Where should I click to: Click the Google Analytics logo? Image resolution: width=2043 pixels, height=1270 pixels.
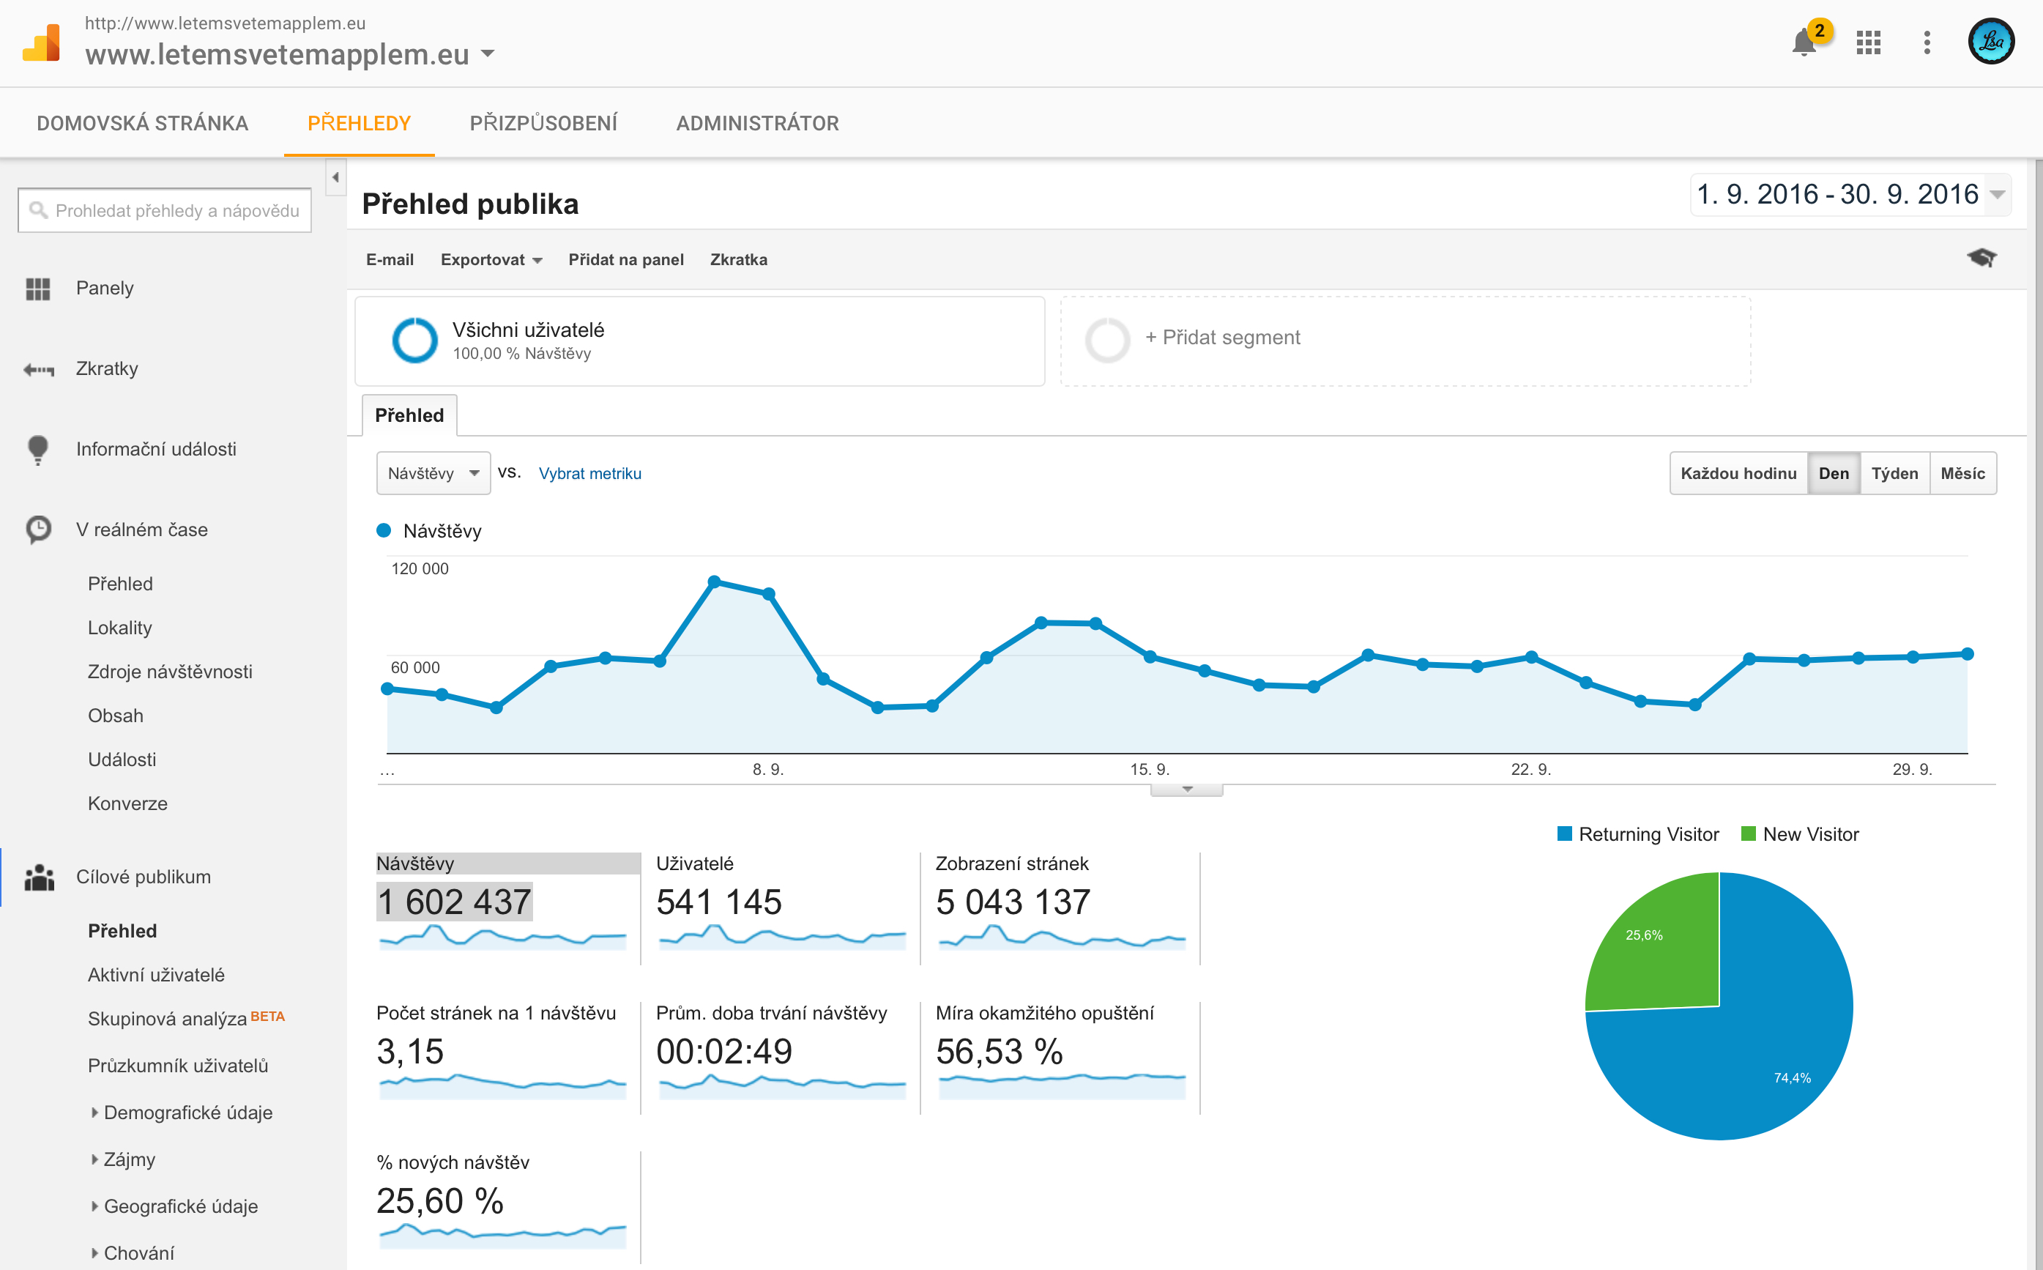point(41,42)
